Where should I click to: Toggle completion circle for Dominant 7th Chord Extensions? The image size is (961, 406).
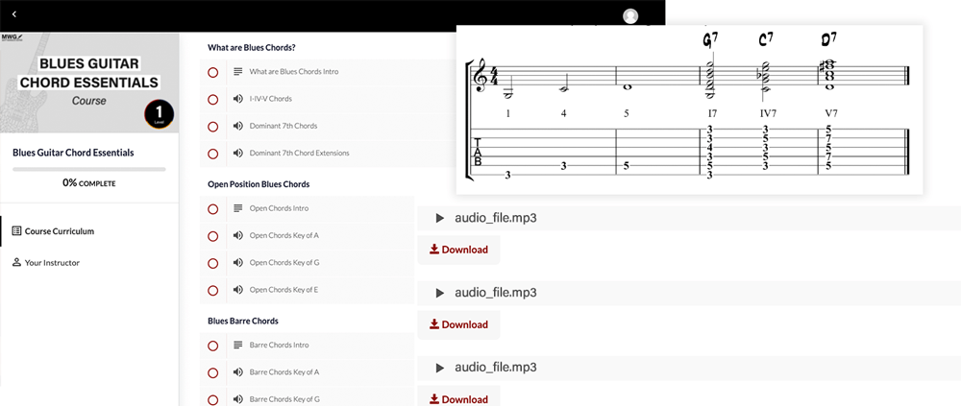[212, 154]
